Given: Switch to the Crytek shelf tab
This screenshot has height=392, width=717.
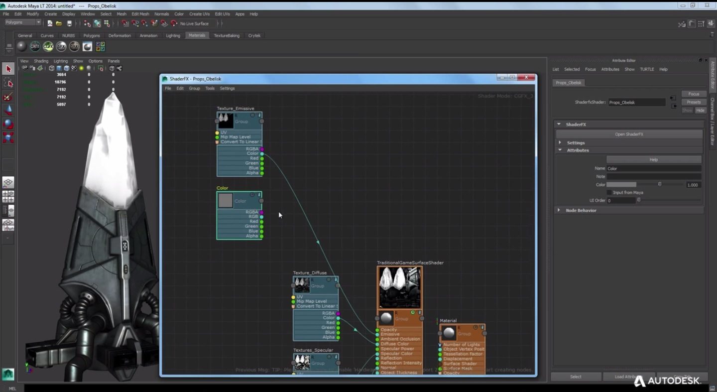Looking at the screenshot, I should pos(254,35).
